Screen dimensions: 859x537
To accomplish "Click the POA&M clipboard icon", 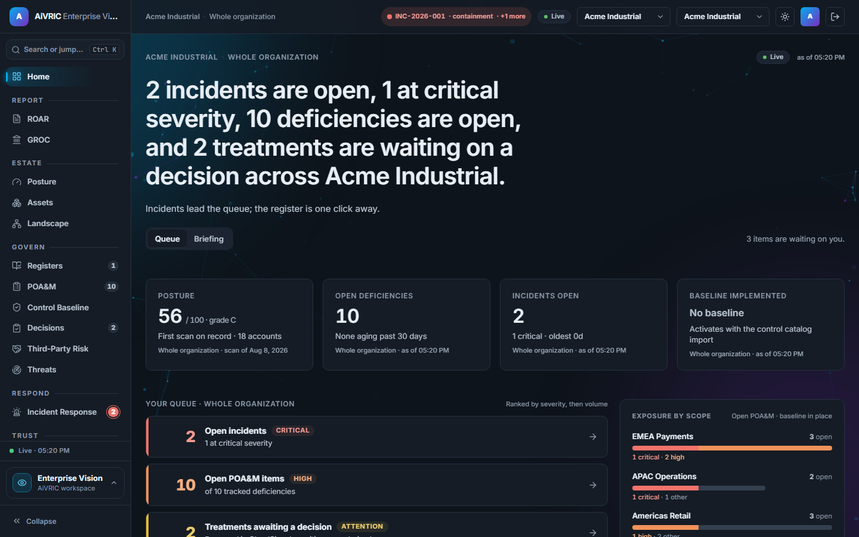I will pos(17,286).
